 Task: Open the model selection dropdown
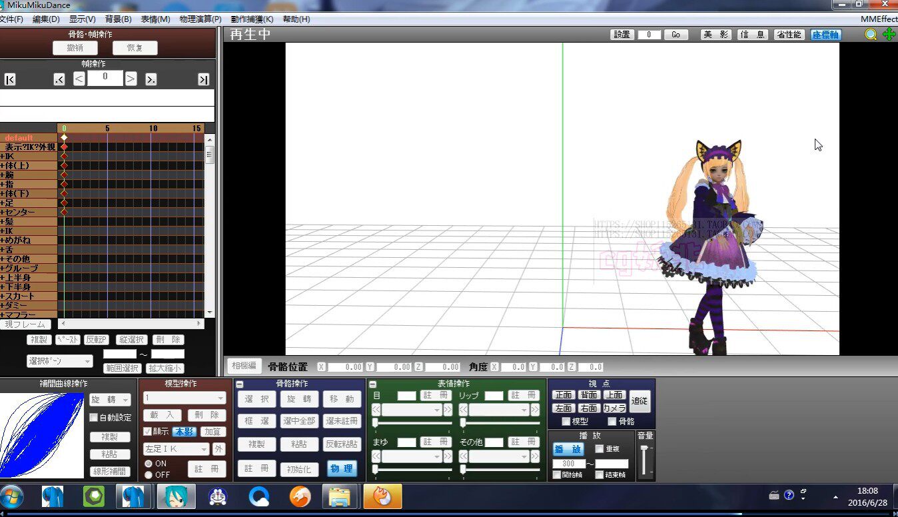(185, 398)
